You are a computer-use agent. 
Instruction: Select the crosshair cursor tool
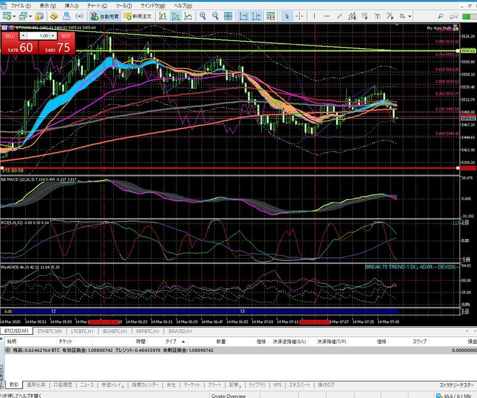(299, 16)
